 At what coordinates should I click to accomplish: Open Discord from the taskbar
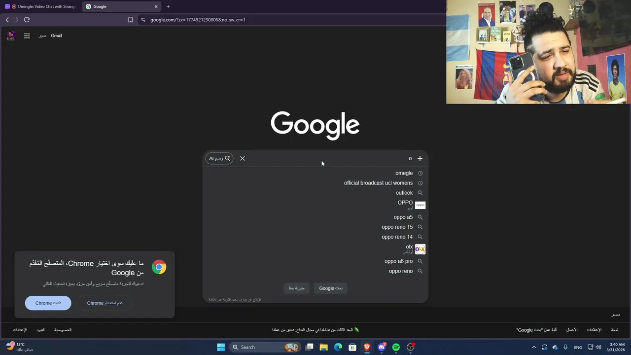click(x=382, y=347)
